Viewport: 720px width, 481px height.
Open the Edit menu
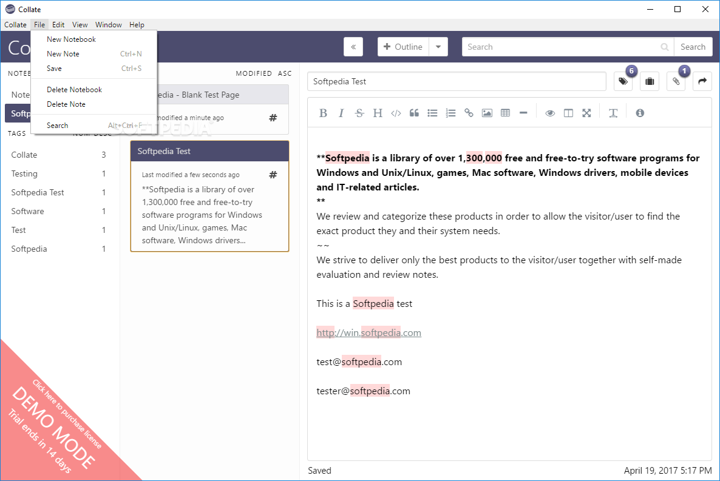[58, 25]
